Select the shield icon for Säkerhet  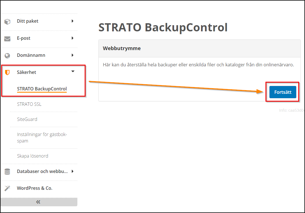coord(7,72)
